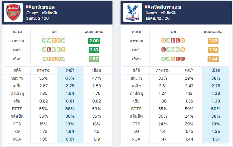Image resolution: width=233 pixels, height=147 pixels.
Task: Click Crystal Palace's 1.44 away points badge
Action: click(x=213, y=59)
